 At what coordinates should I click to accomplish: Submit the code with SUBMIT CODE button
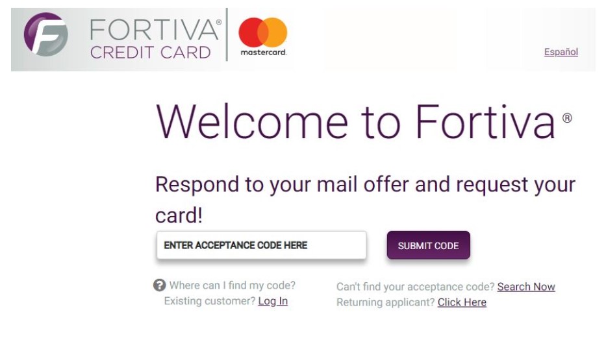(x=428, y=245)
